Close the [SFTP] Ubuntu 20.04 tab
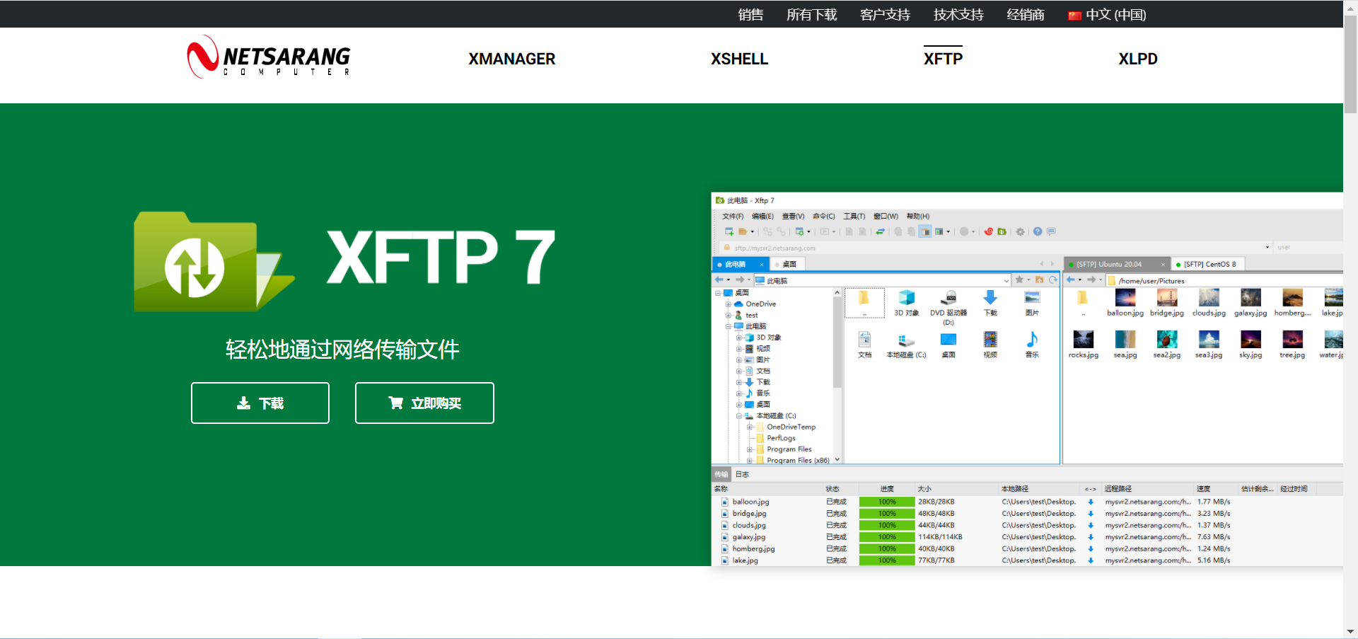This screenshot has width=1358, height=639. (x=1163, y=265)
